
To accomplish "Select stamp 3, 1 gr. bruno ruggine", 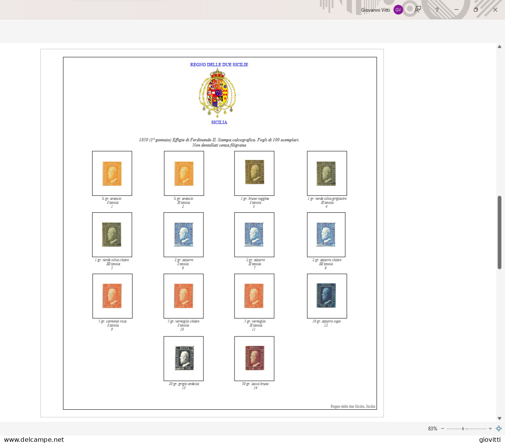I will 254,172.
